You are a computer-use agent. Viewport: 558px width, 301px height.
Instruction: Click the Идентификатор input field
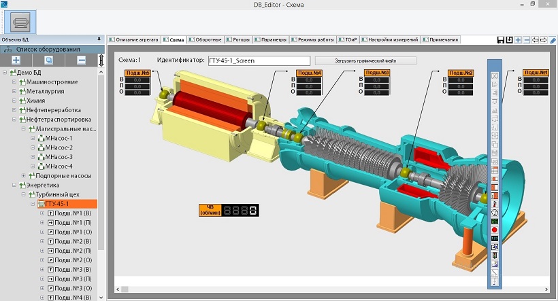[x=259, y=60]
